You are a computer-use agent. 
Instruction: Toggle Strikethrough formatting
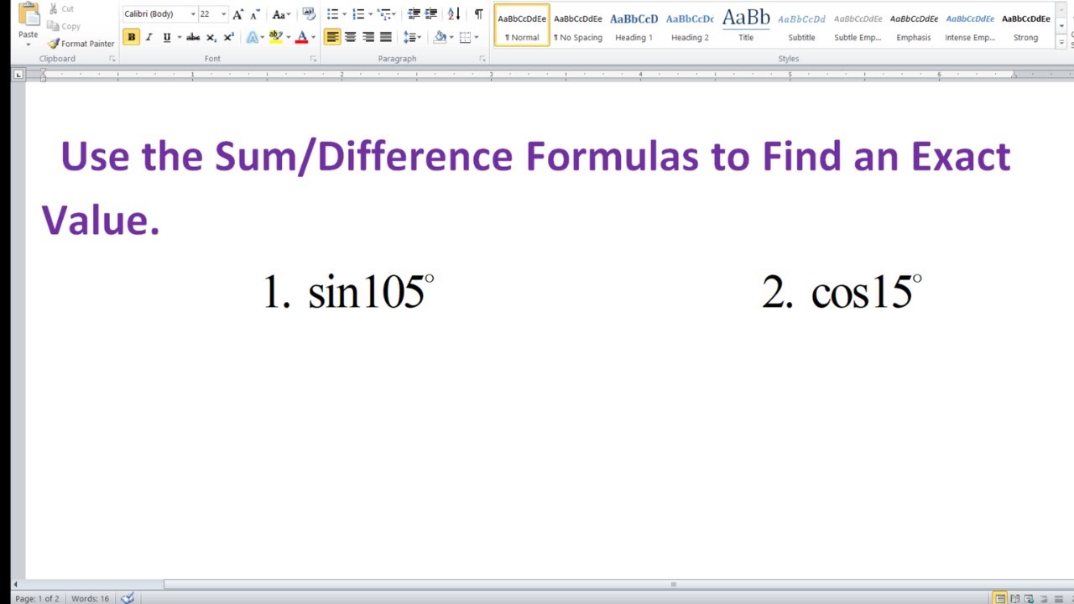(x=193, y=37)
